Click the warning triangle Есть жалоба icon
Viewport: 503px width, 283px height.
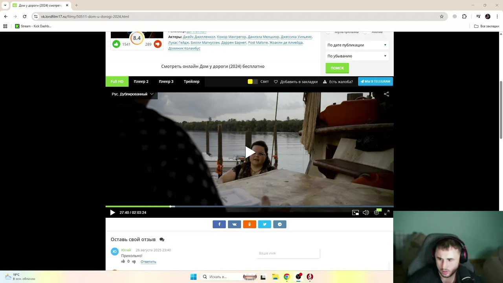325,82
